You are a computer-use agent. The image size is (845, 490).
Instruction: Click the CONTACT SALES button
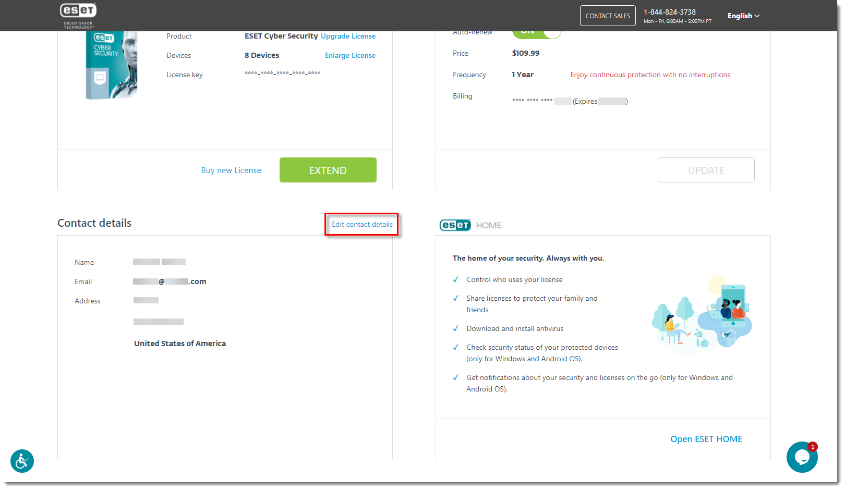608,16
